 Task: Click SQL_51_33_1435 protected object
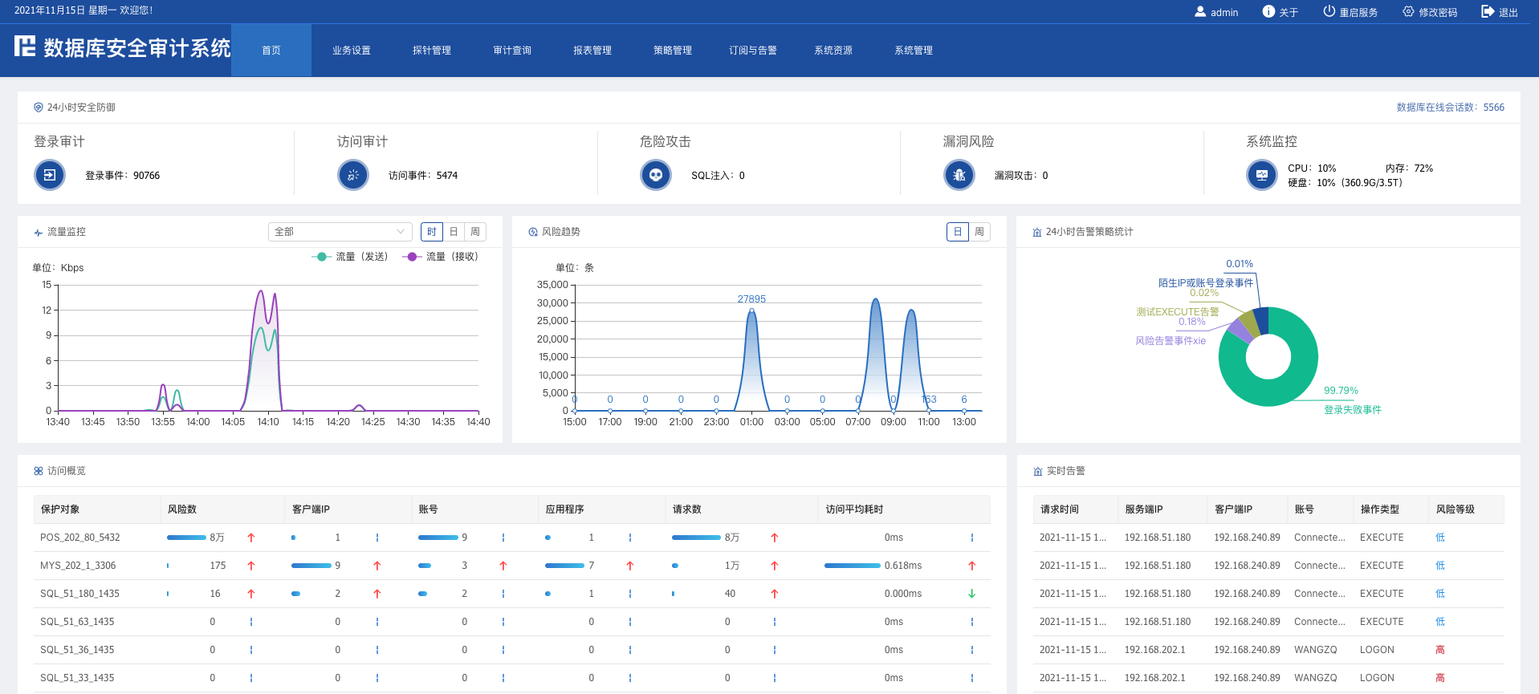pos(77,678)
